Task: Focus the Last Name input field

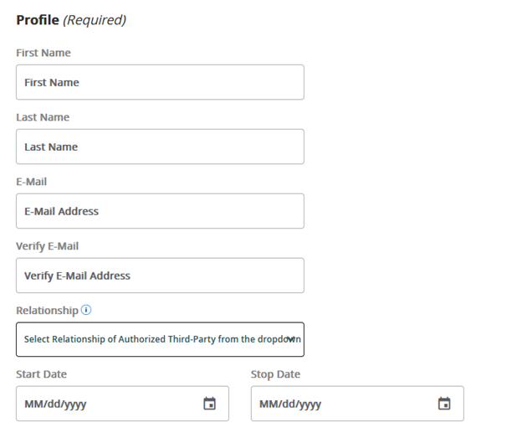Action: pos(160,147)
